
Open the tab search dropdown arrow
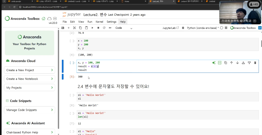click(x=4, y=1)
